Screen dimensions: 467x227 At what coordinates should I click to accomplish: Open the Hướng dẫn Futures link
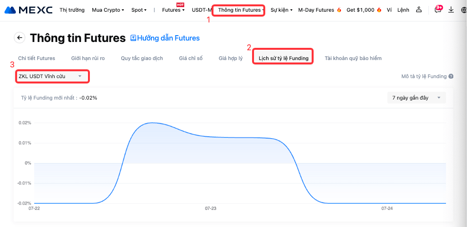[168, 38]
